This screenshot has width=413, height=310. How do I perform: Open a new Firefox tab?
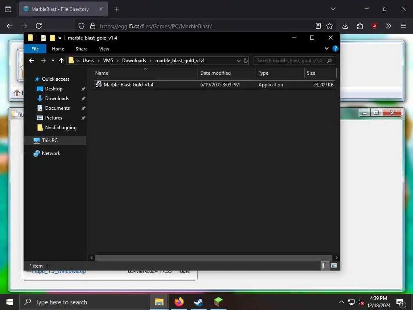click(x=117, y=9)
